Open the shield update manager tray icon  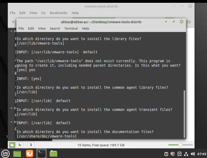(x=173, y=154)
